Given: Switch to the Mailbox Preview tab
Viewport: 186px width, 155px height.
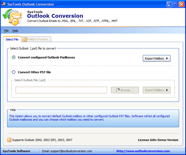Looking at the screenshot, I should coord(36,39).
